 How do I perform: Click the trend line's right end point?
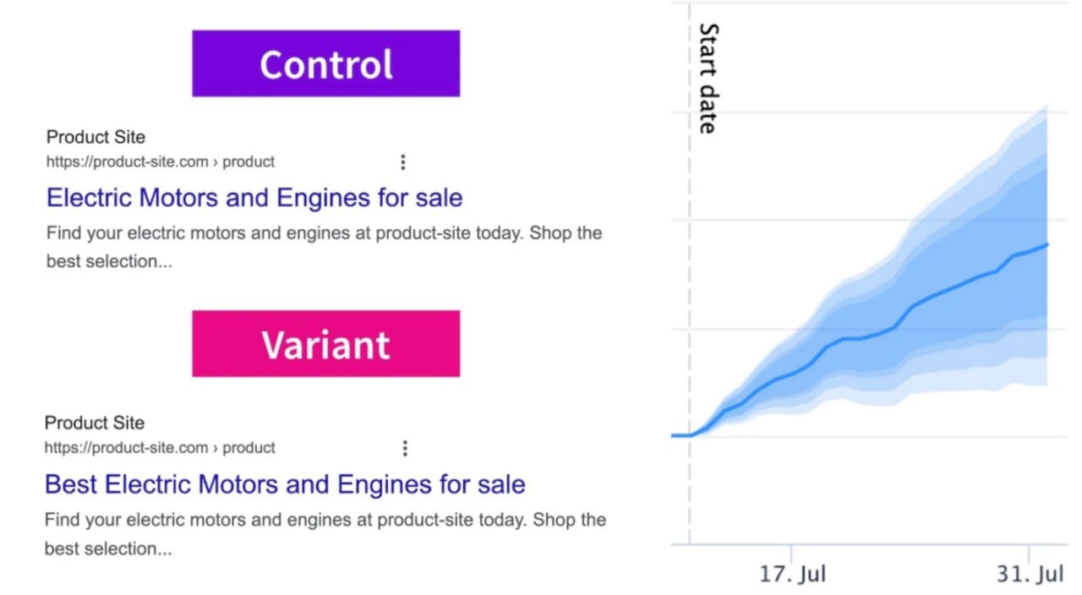(x=1047, y=245)
